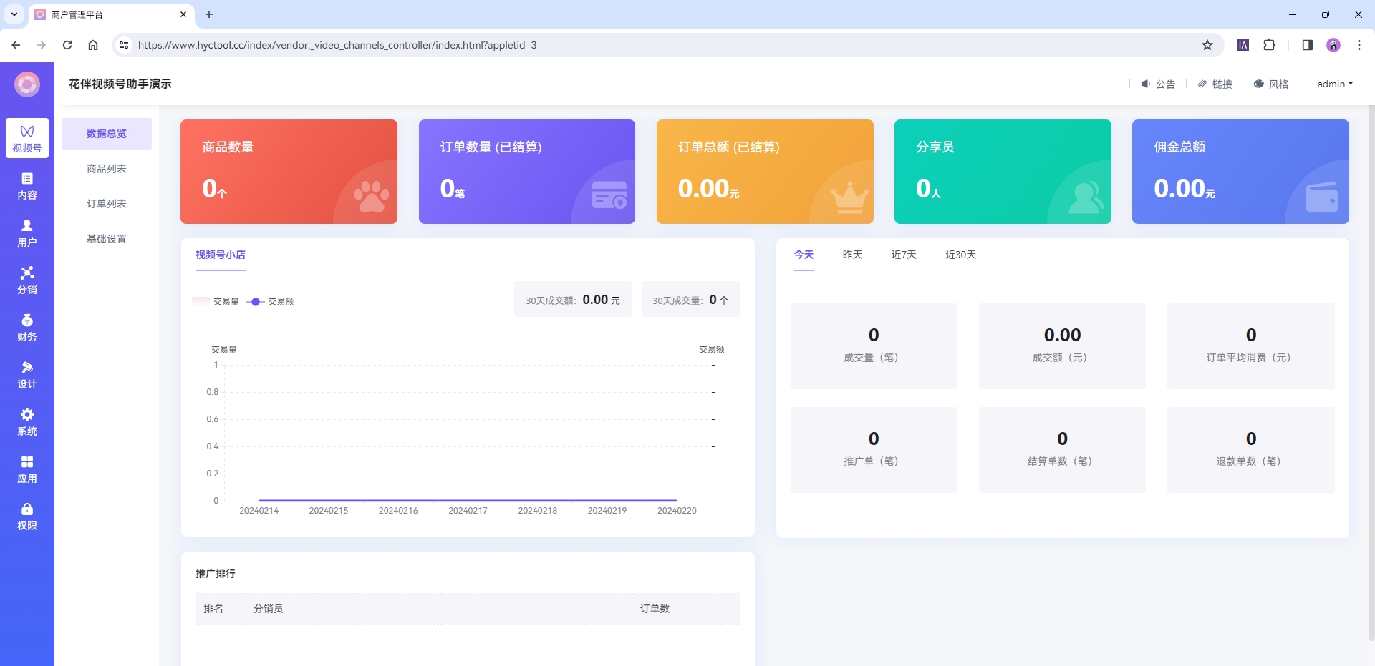
Task: Reload the page
Action: pyautogui.click(x=67, y=45)
